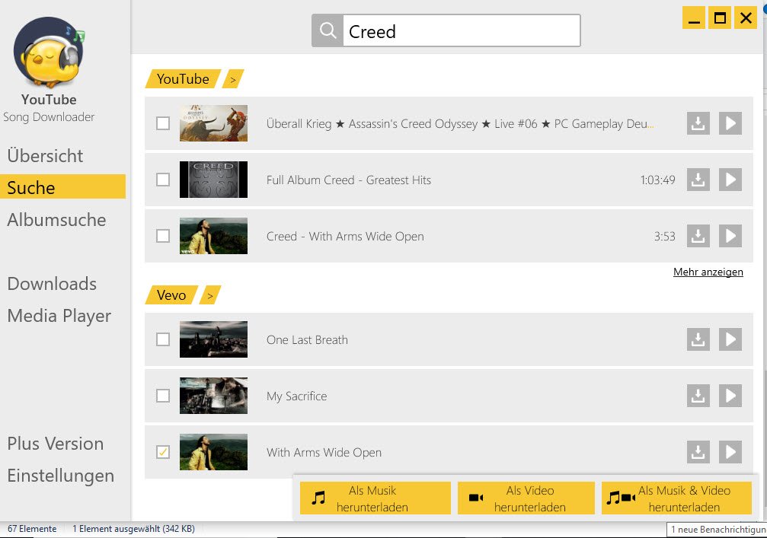
Task: Click the My Sacrifice title text
Action: tap(296, 396)
